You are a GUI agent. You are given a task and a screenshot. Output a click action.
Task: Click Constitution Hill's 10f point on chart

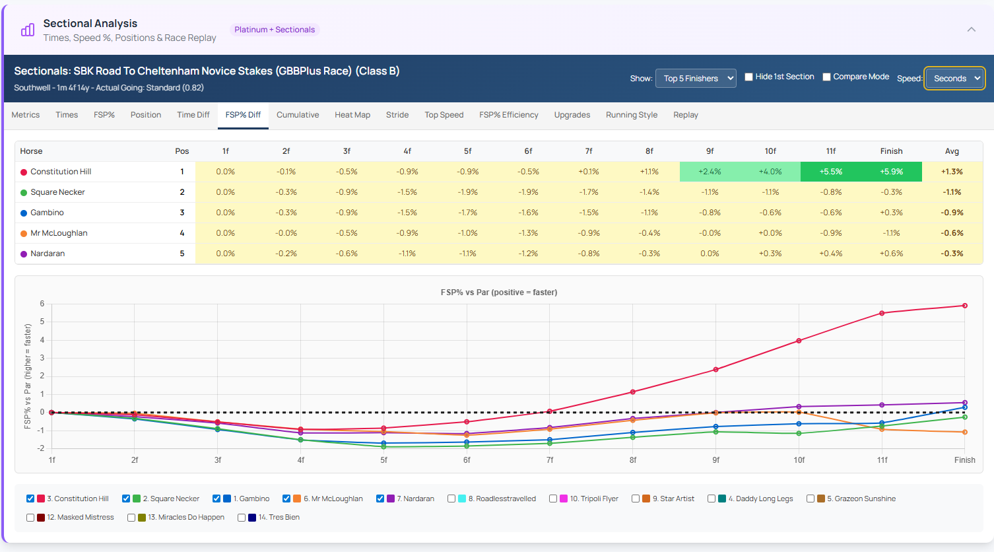tap(799, 341)
